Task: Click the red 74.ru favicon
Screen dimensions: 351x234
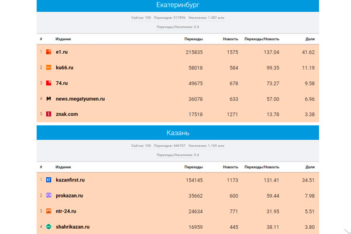Action: [x=49, y=83]
